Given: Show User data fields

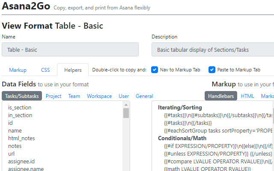Looking at the screenshot, I should [124, 96].
